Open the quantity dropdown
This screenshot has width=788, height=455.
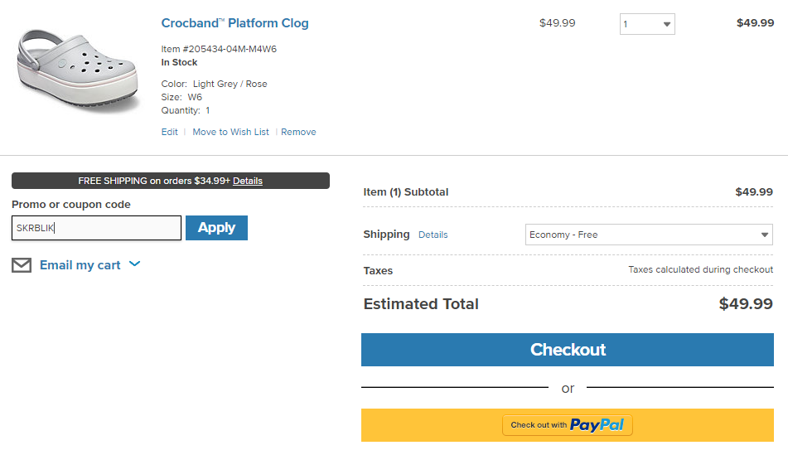[647, 24]
